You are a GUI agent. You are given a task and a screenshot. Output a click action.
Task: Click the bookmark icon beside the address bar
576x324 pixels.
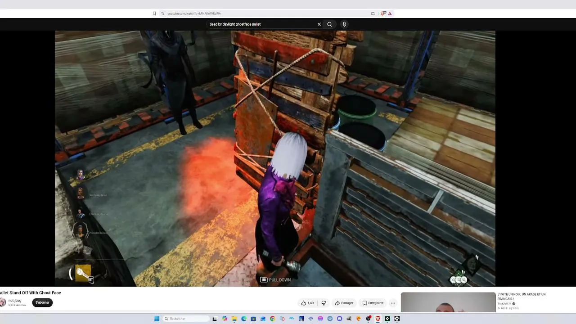(x=154, y=13)
